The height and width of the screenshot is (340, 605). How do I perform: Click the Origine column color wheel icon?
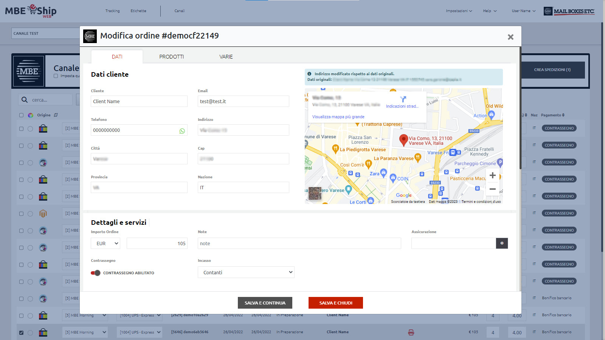point(31,115)
